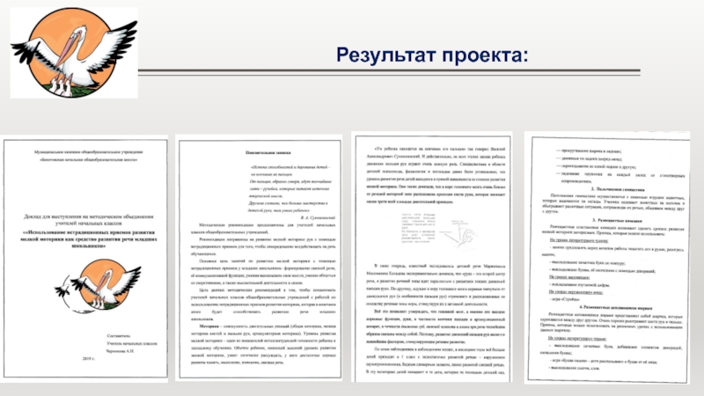The width and height of the screenshot is (704, 396).
Task: Click the small pelican logo on the title page
Action: tap(98, 285)
